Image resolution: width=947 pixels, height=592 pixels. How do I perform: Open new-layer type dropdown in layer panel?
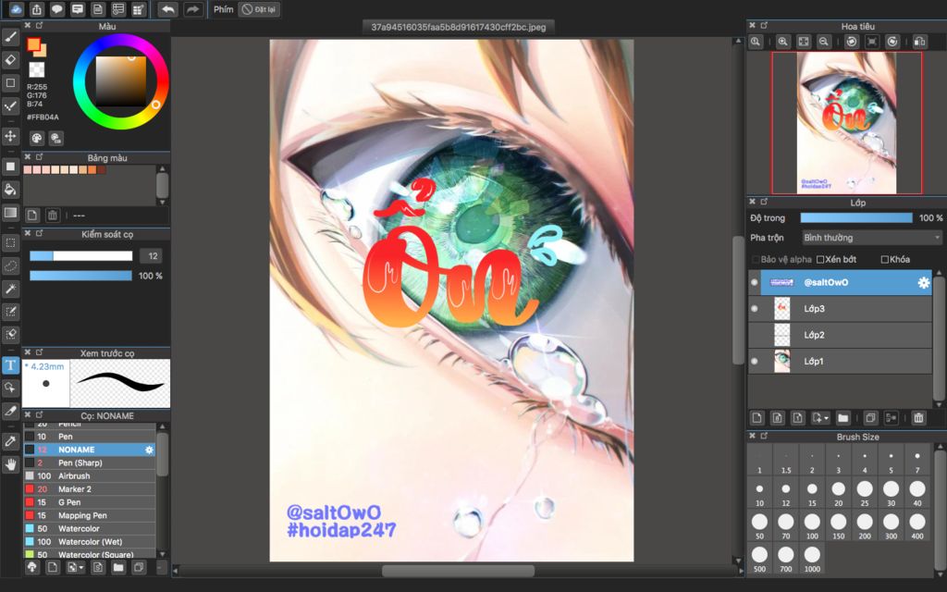820,418
